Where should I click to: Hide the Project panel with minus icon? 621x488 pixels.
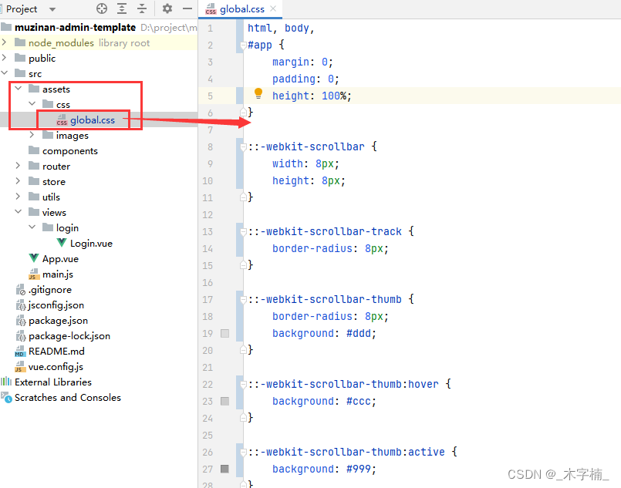tap(187, 8)
